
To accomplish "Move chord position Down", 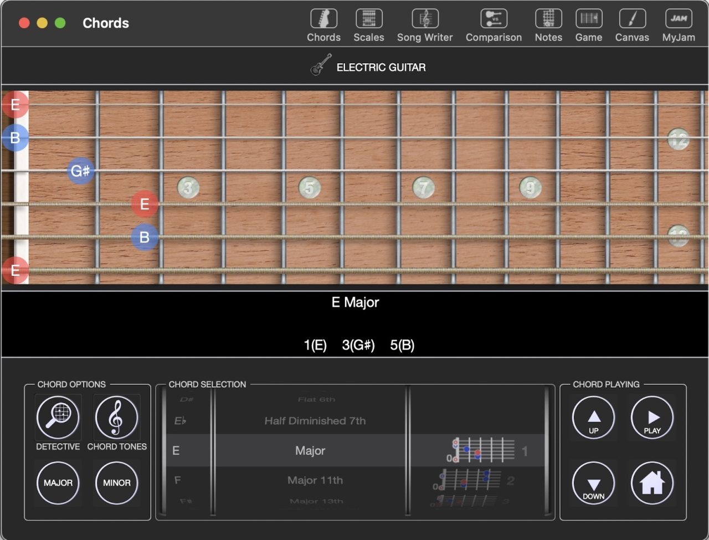I will 594,483.
